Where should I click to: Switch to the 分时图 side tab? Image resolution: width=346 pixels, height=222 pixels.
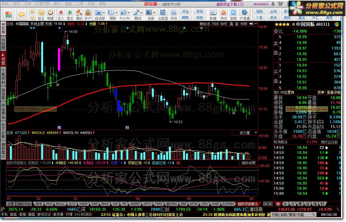coord(3,44)
